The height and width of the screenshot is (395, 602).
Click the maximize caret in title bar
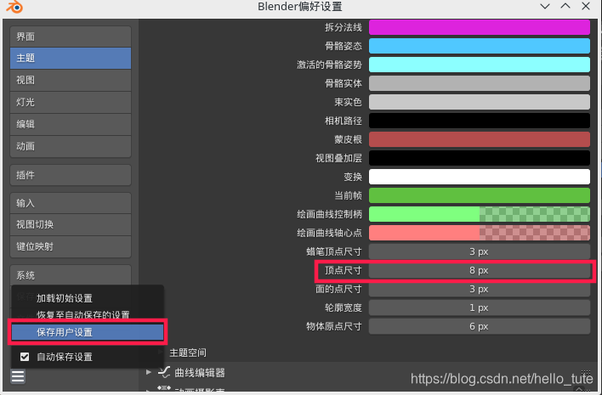coord(565,6)
